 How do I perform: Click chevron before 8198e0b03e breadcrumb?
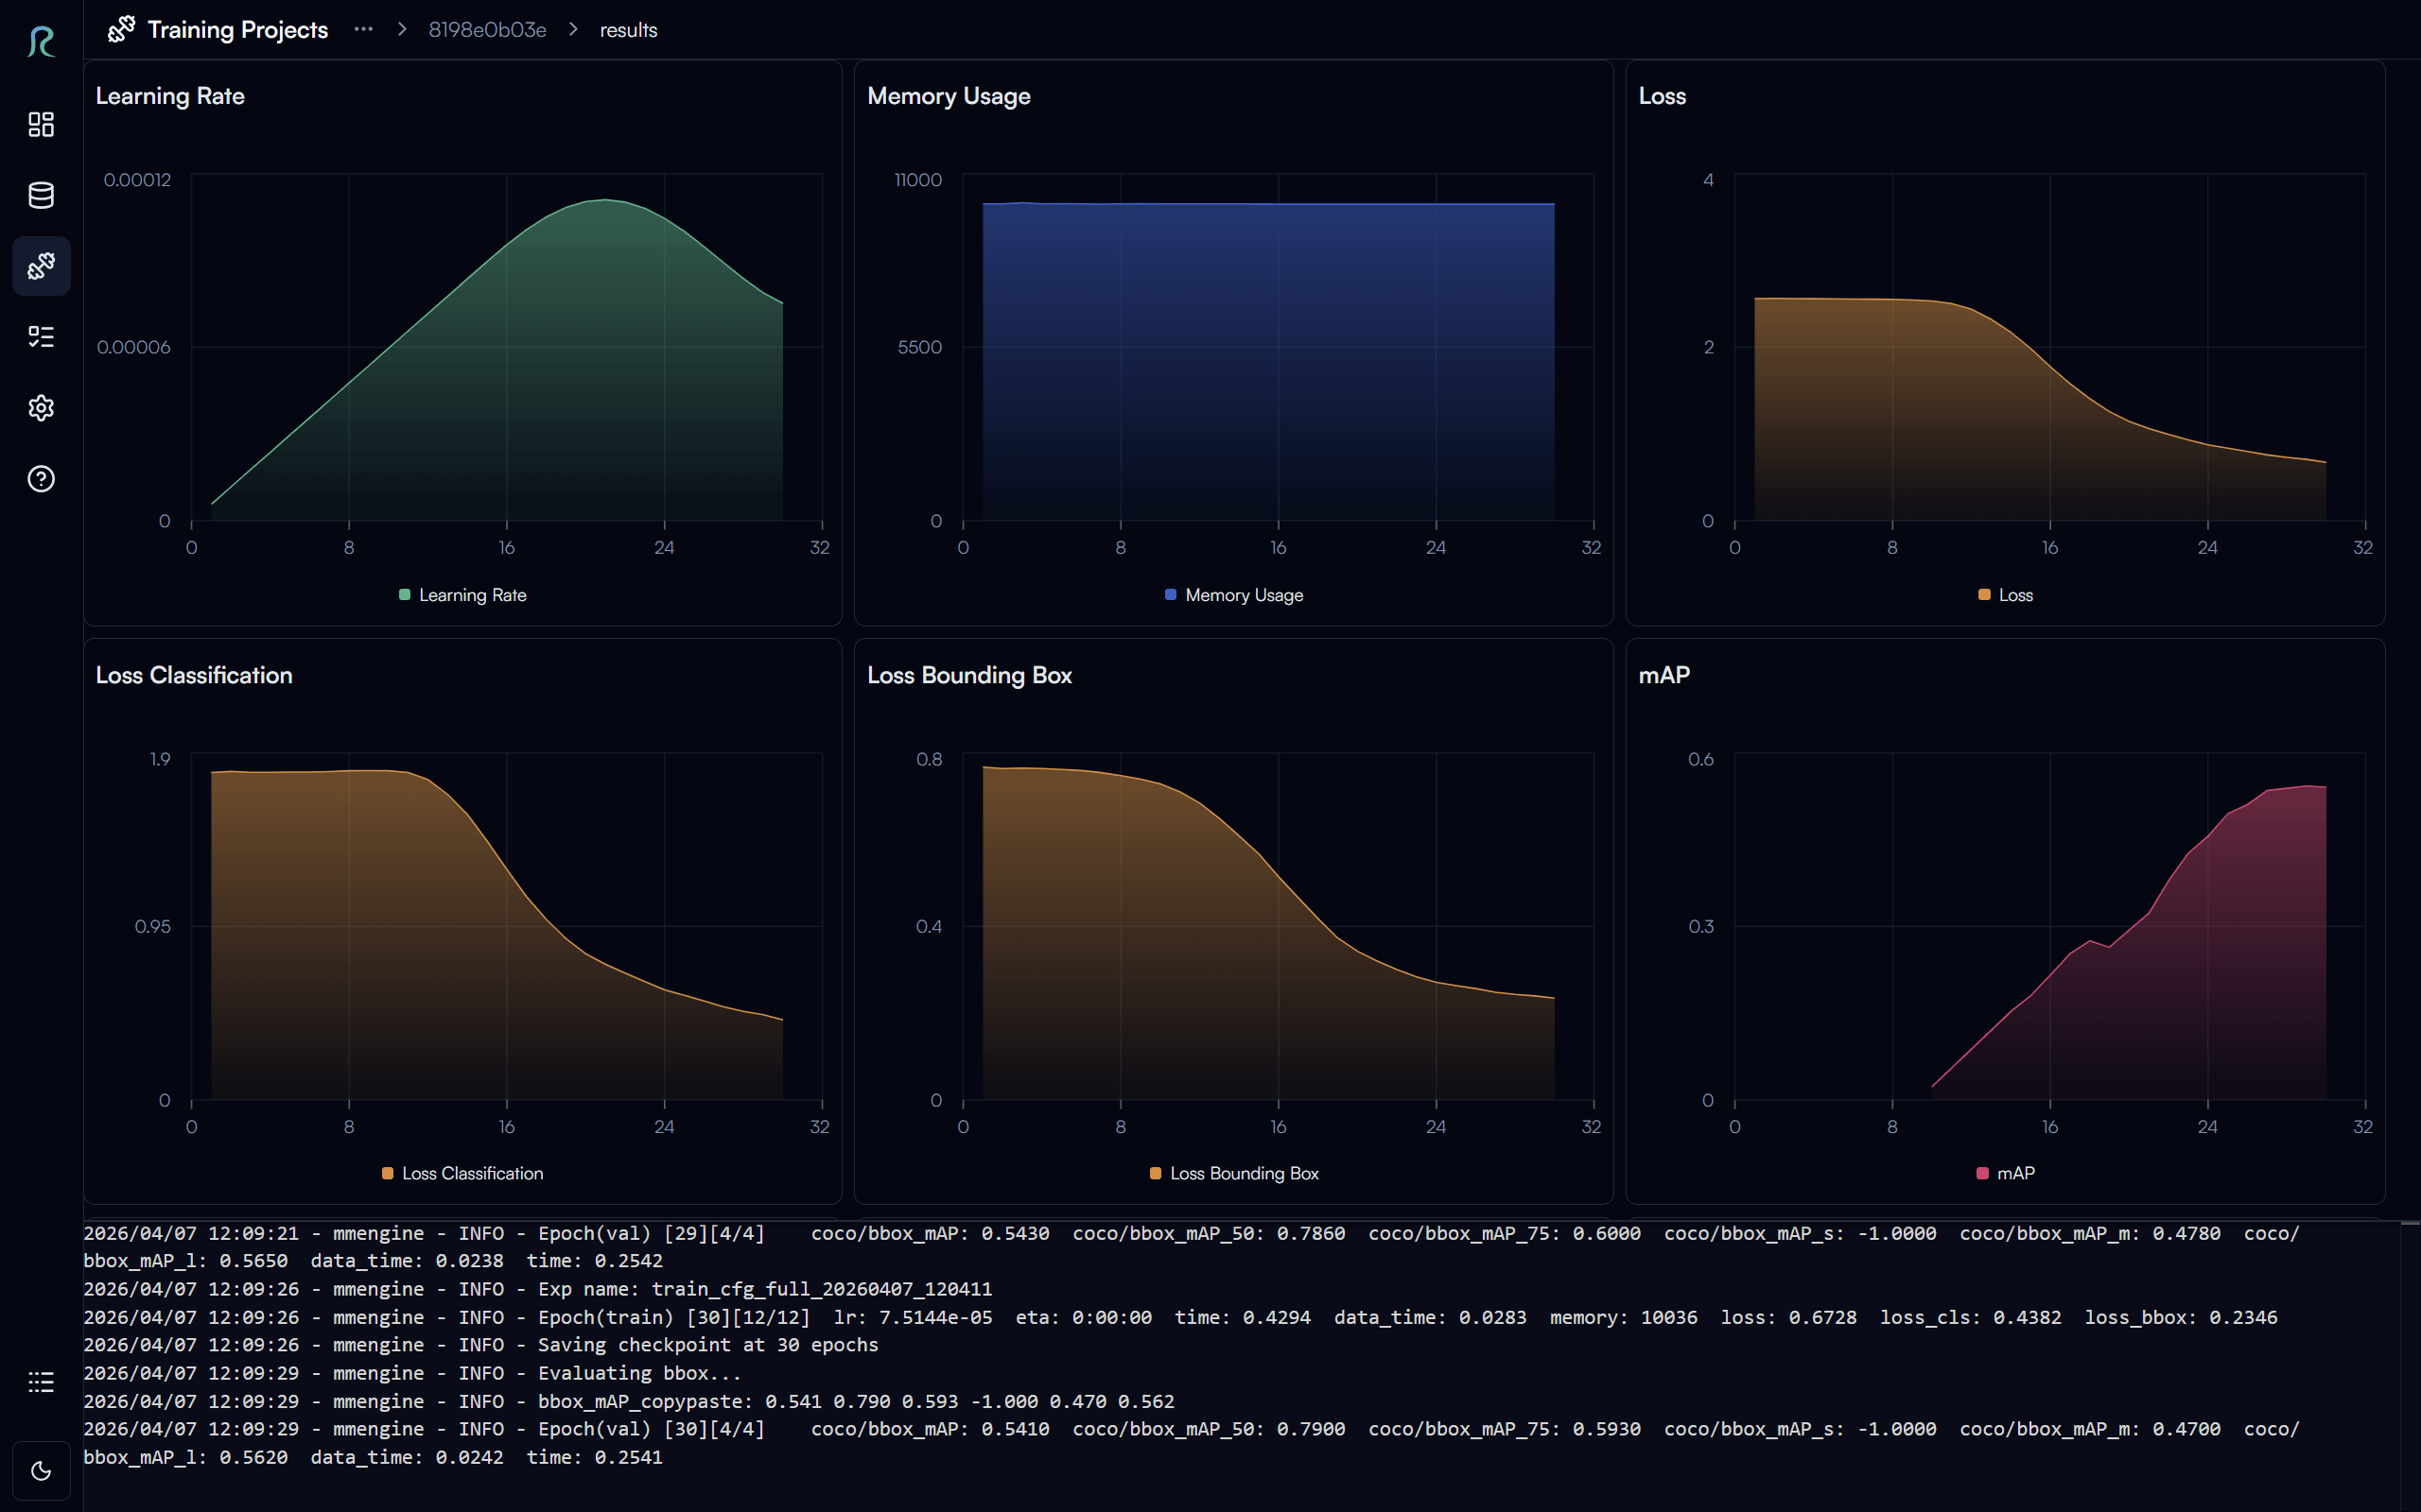coord(402,30)
